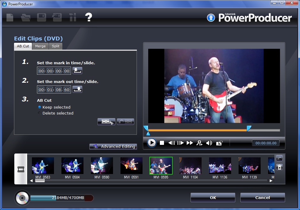
Task: Click the New Project icon
Action: click(10, 17)
